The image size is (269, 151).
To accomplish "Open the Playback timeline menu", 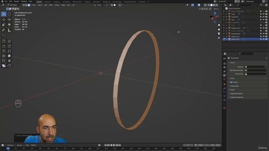I will pos(11,145).
